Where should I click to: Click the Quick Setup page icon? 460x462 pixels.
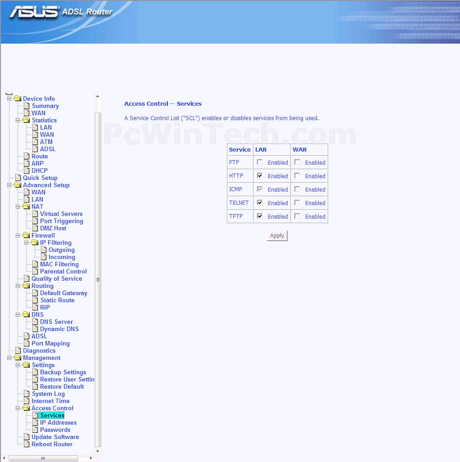click(x=18, y=178)
